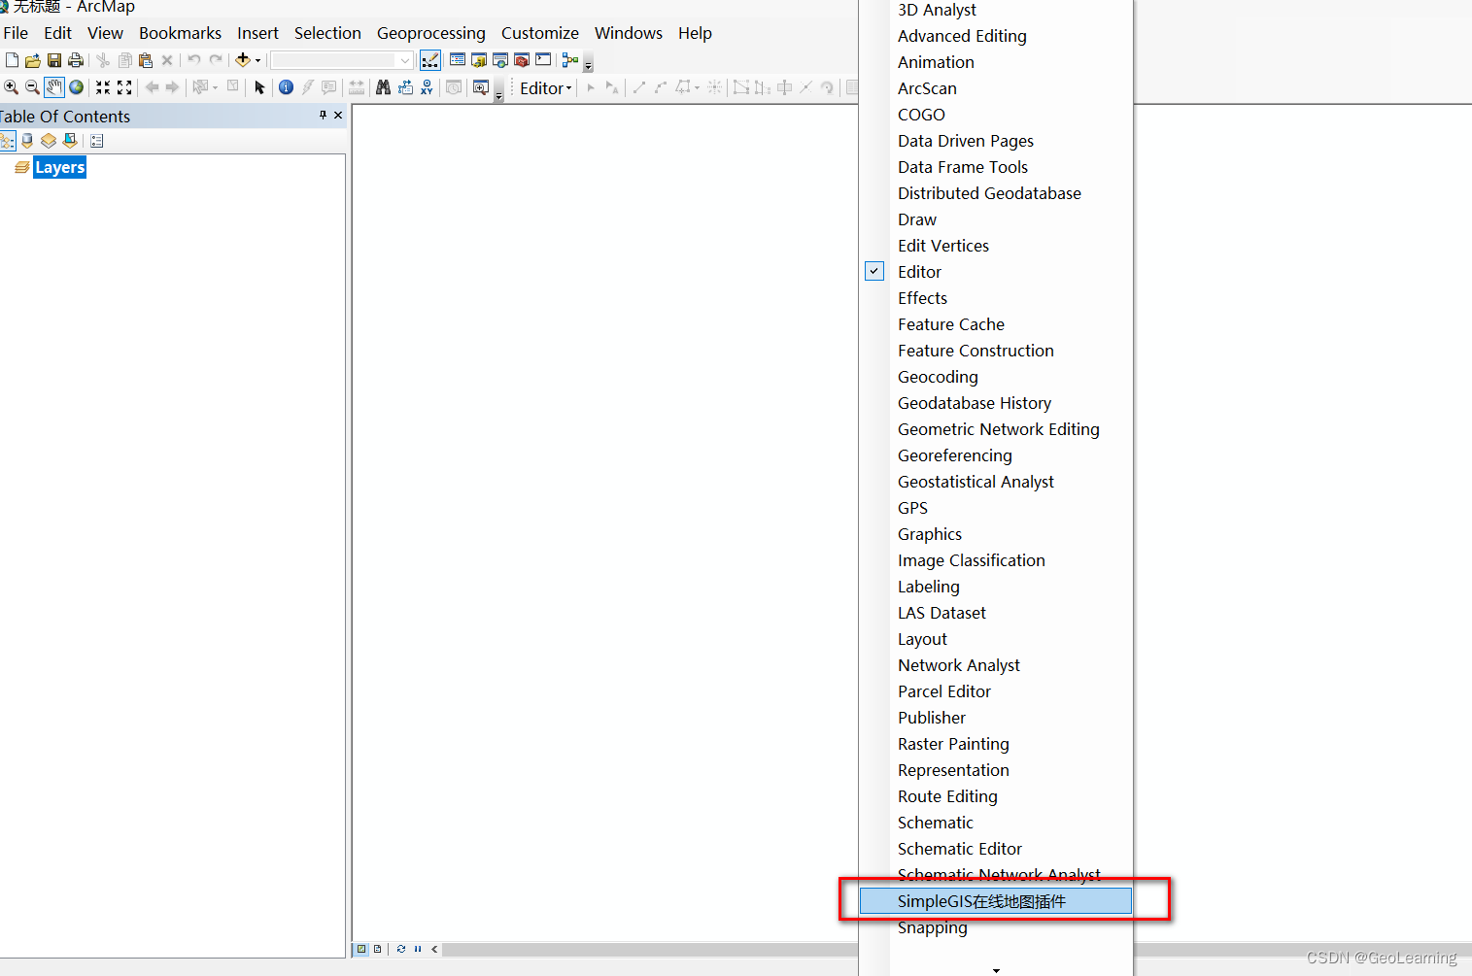Viewport: 1472px width, 976px height.
Task: Open the File menu
Action: pos(17,33)
